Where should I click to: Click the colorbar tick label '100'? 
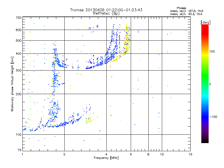(x=212, y=52)
